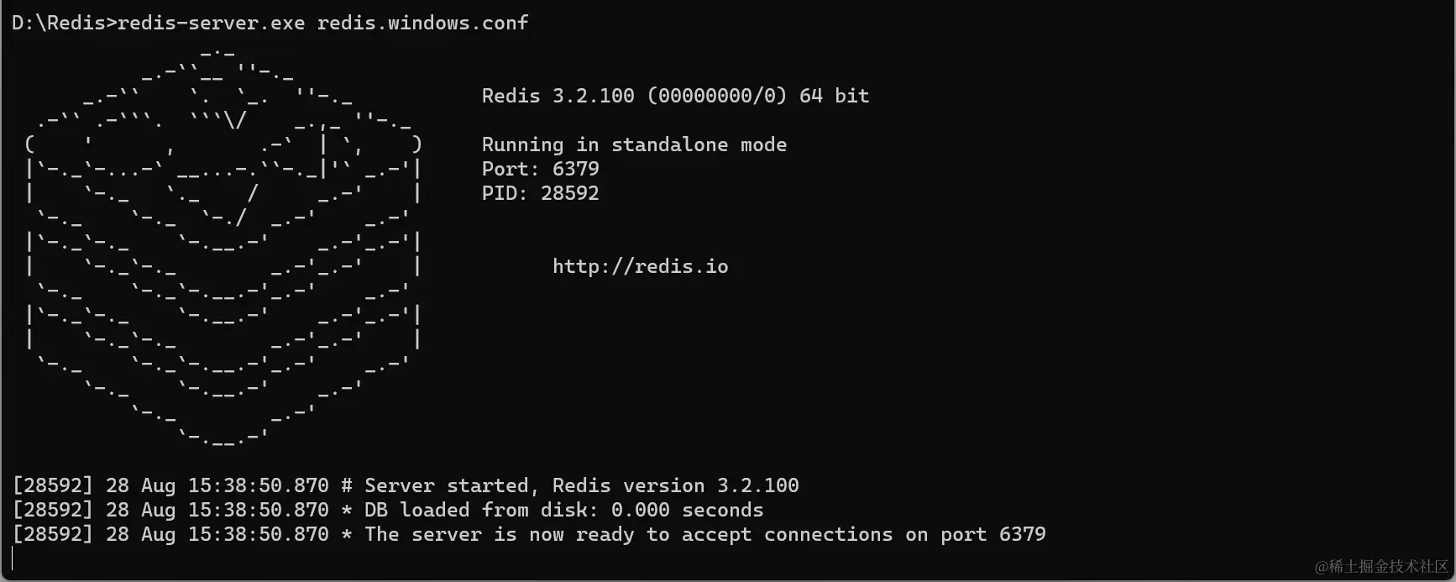Image resolution: width=1456 pixels, height=582 pixels.
Task: Click the watermark text in the bottom right corner
Action: pyautogui.click(x=1381, y=567)
